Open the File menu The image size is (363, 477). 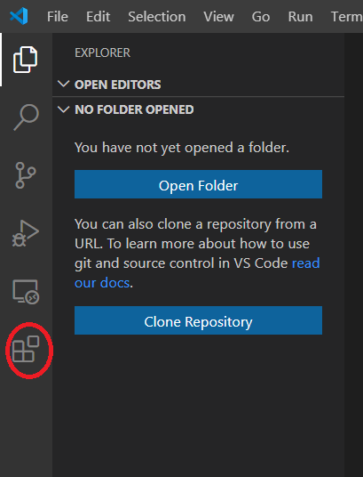point(58,16)
